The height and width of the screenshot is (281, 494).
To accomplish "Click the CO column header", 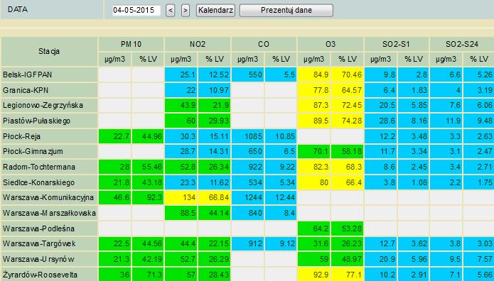I will [x=264, y=45].
